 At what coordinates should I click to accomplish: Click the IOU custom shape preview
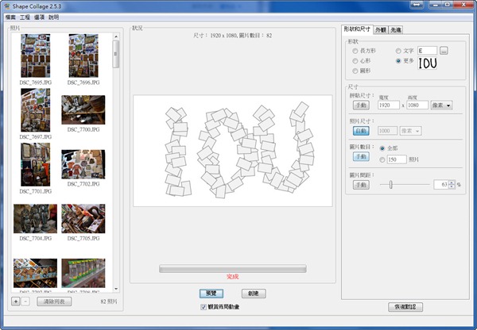pos(427,63)
